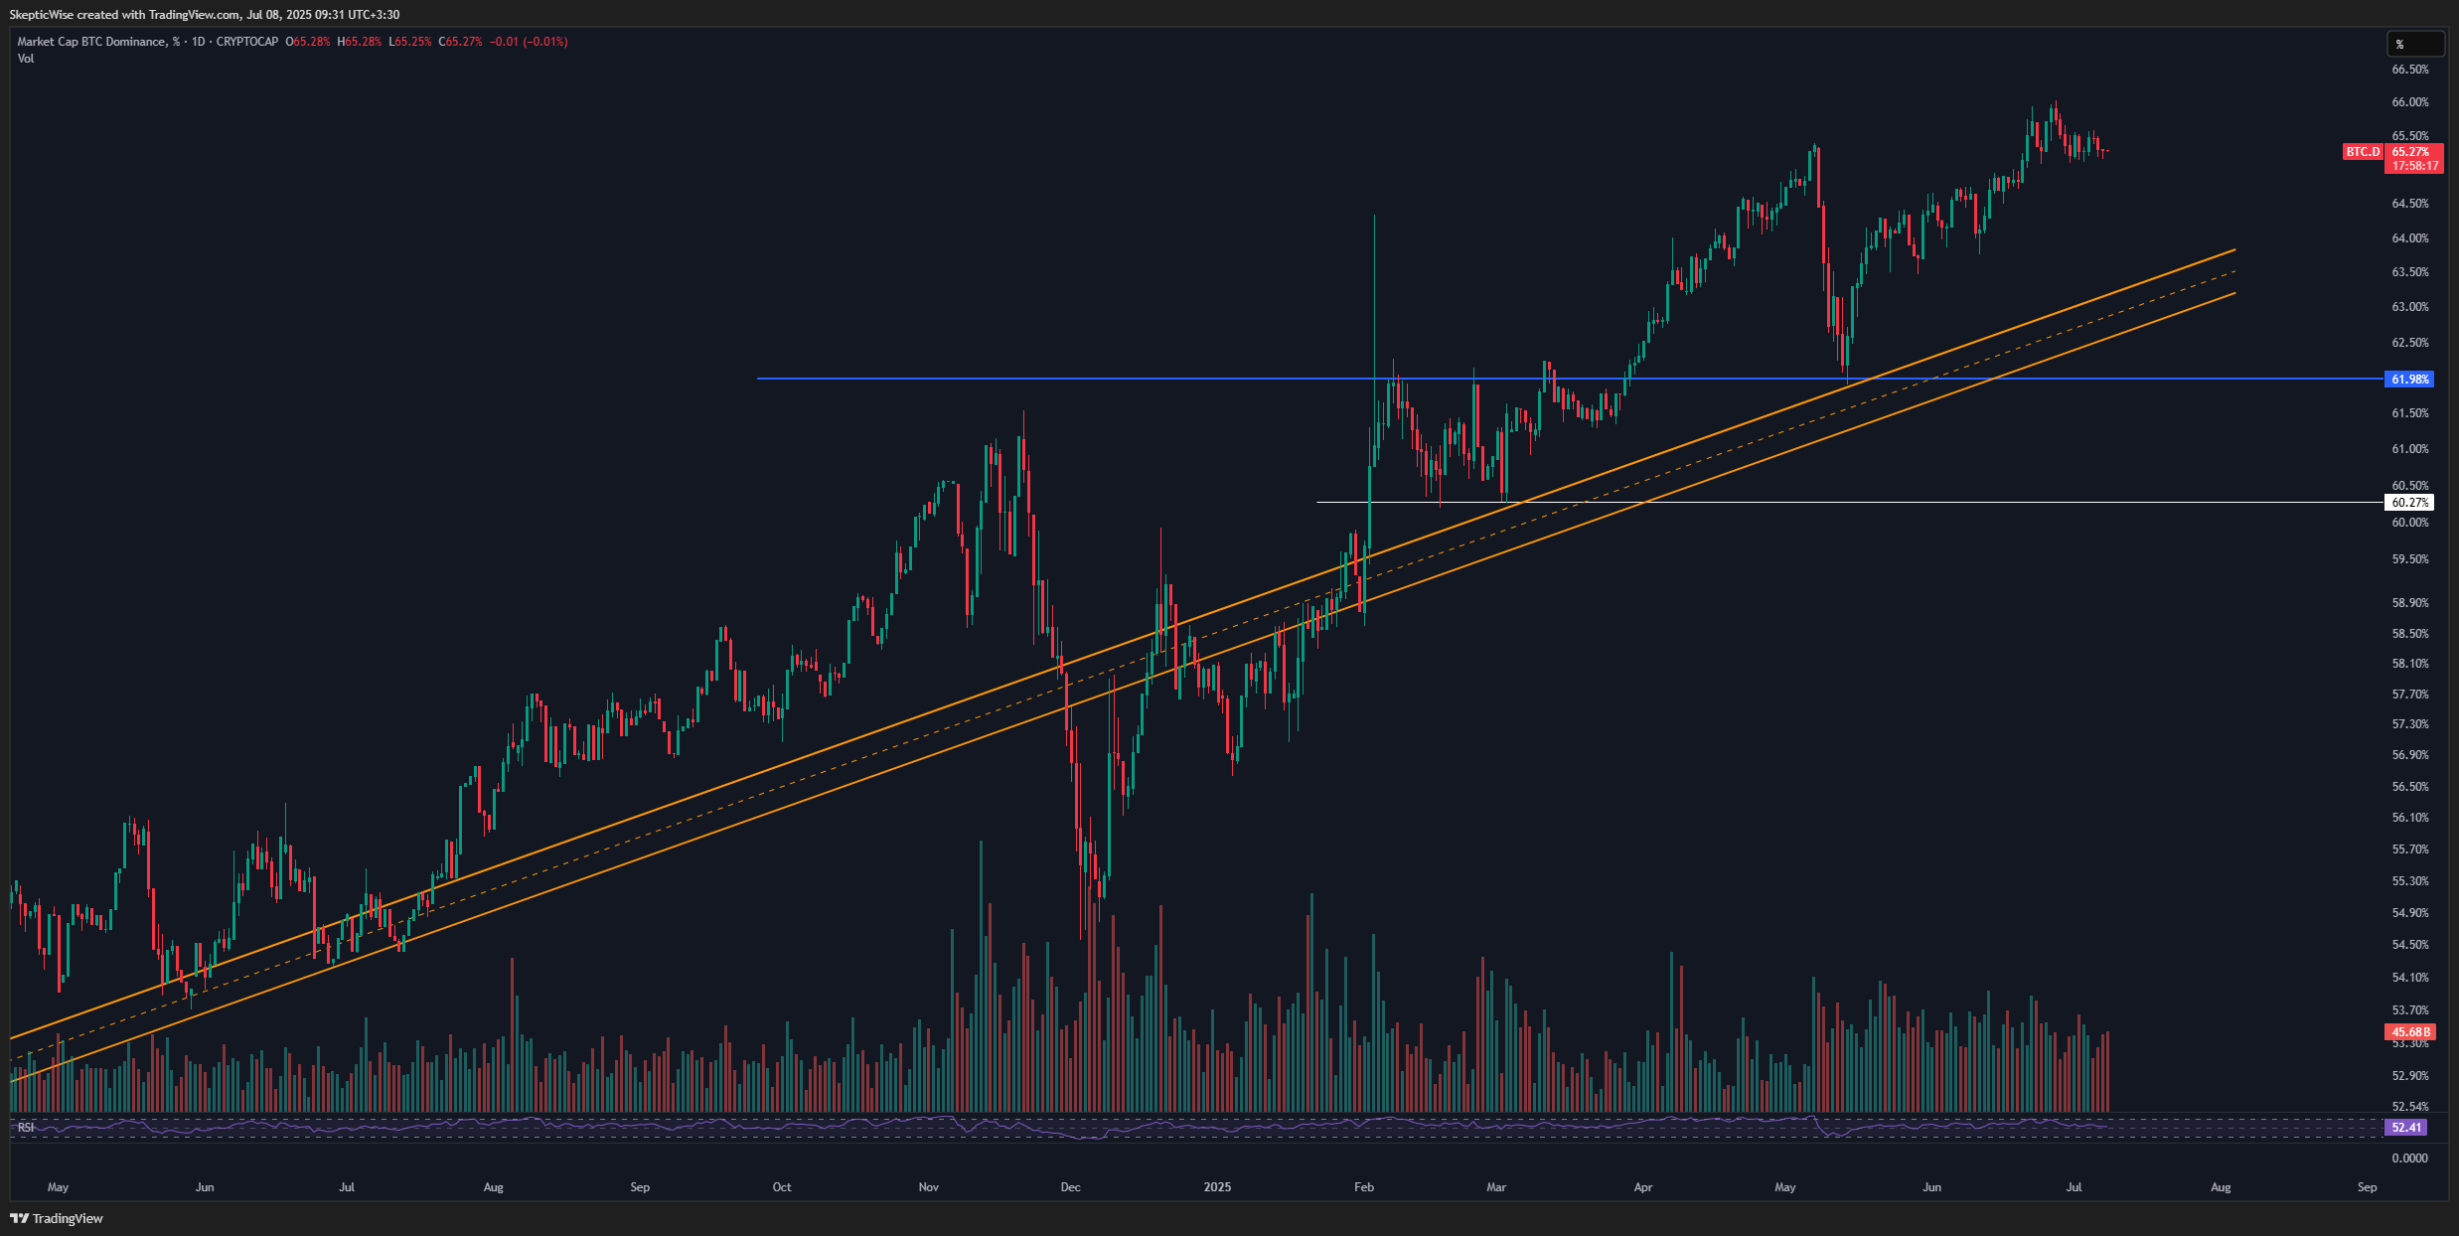
Task: Click the 0.0000 RSI scale label
Action: click(2409, 1159)
